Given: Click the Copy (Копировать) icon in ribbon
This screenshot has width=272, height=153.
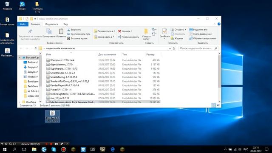Looking at the screenshot, I should click(49, 31).
